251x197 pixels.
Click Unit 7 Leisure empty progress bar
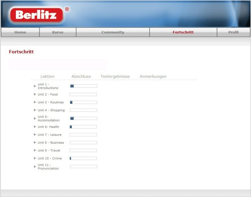83,135
